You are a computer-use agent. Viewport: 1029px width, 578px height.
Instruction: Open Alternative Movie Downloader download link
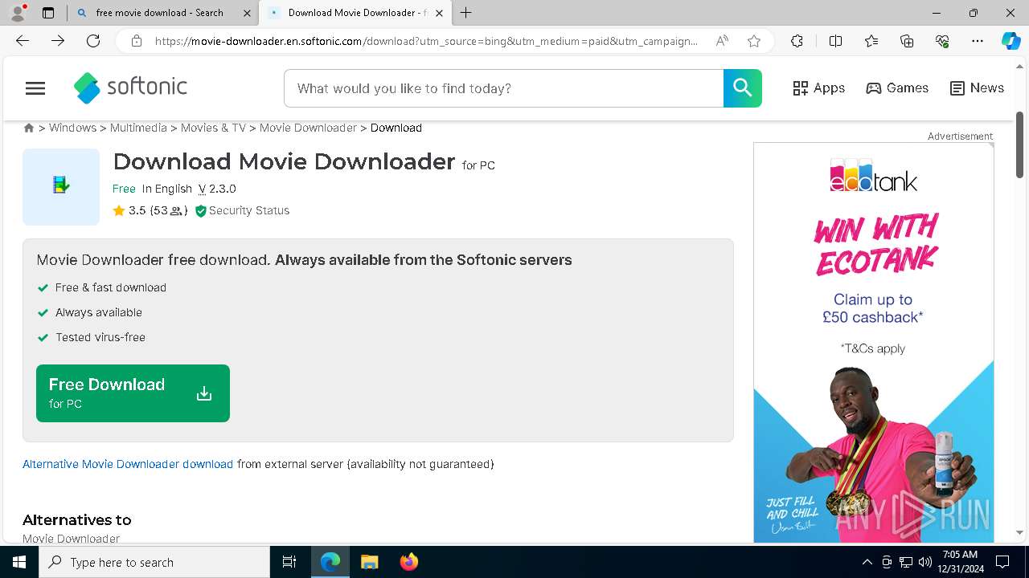(x=128, y=464)
